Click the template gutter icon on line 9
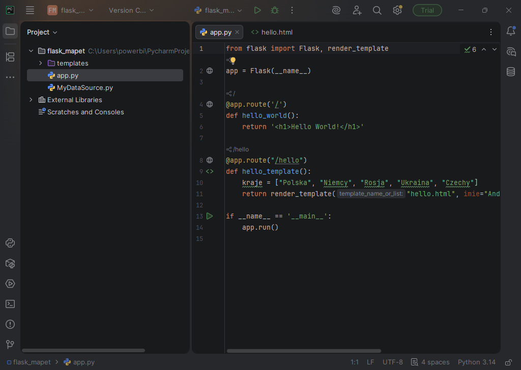Viewport: 521px width, 370px height. pos(210,172)
